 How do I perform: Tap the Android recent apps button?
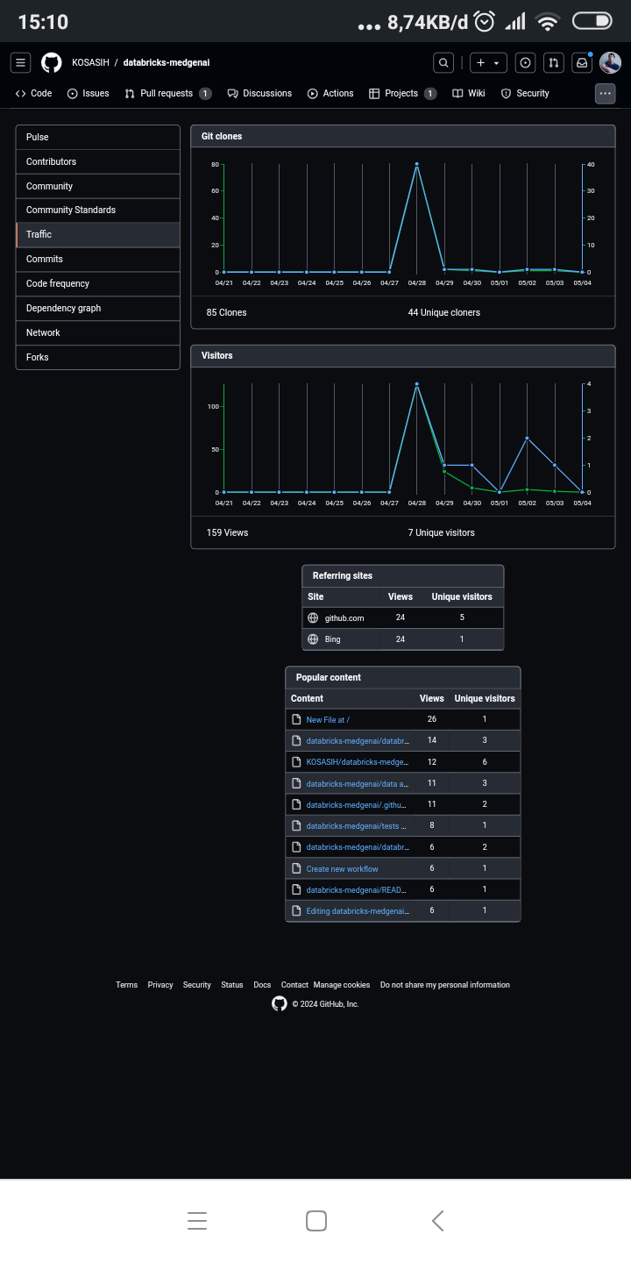click(x=197, y=1221)
